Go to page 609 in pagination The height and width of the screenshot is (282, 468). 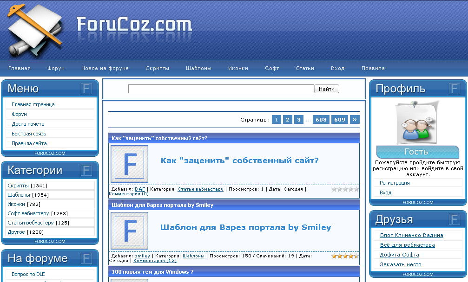pyautogui.click(x=340, y=120)
